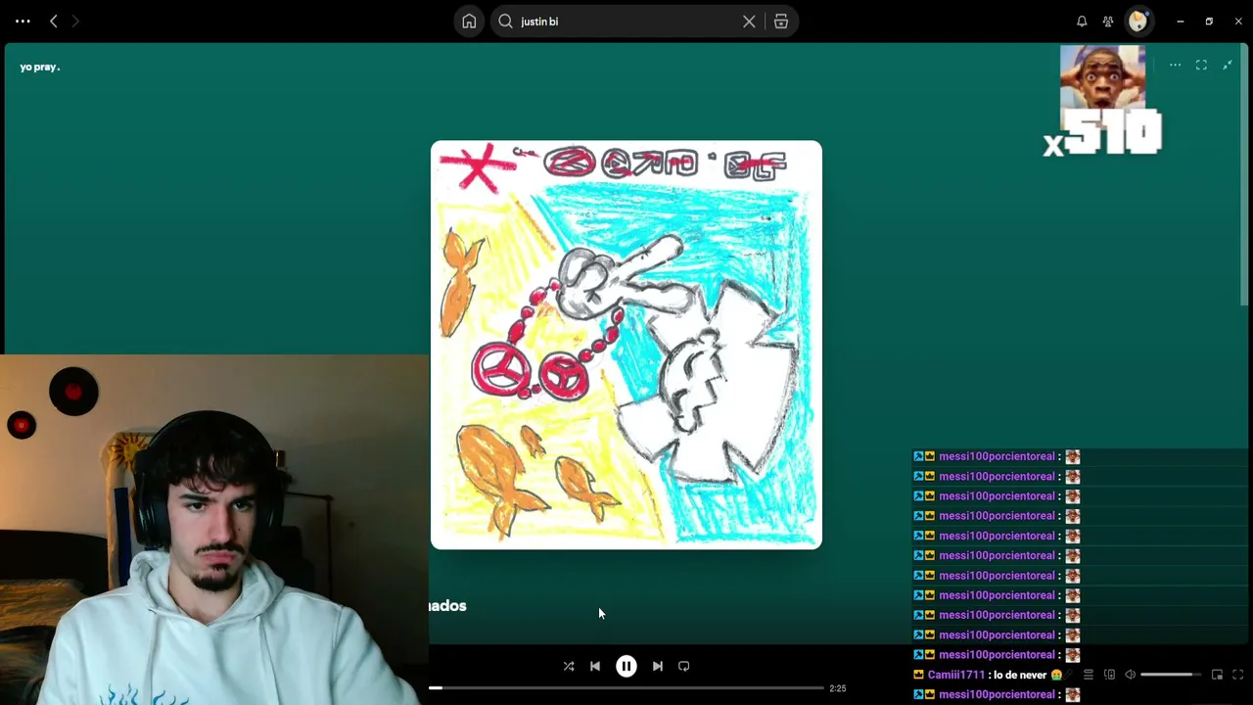The width and height of the screenshot is (1253, 705).
Task: Minimize the Spotify window
Action: pos(1181,21)
